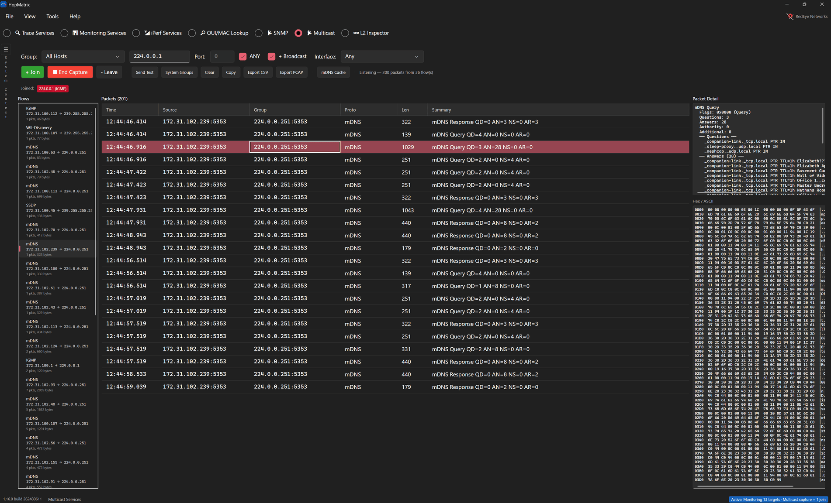Screen dimensions: 831x503
Task: Open the View menu
Action: pos(30,17)
